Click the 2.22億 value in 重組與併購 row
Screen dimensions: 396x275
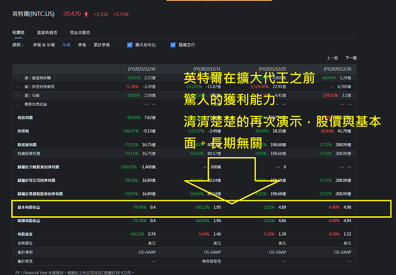(150, 78)
